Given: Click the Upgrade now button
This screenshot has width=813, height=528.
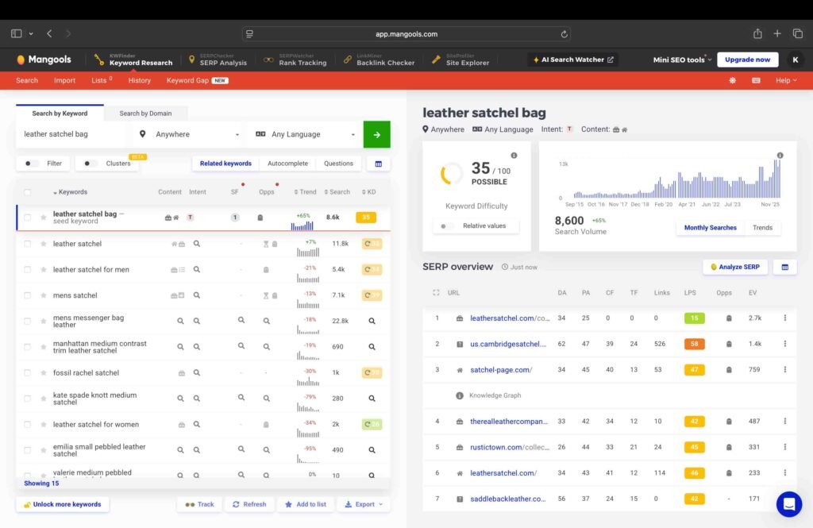Looking at the screenshot, I should click(747, 60).
